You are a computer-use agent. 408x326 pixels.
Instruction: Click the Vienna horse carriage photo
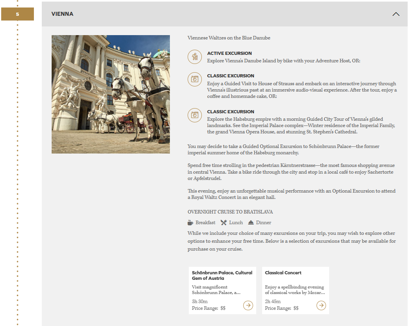point(111,94)
